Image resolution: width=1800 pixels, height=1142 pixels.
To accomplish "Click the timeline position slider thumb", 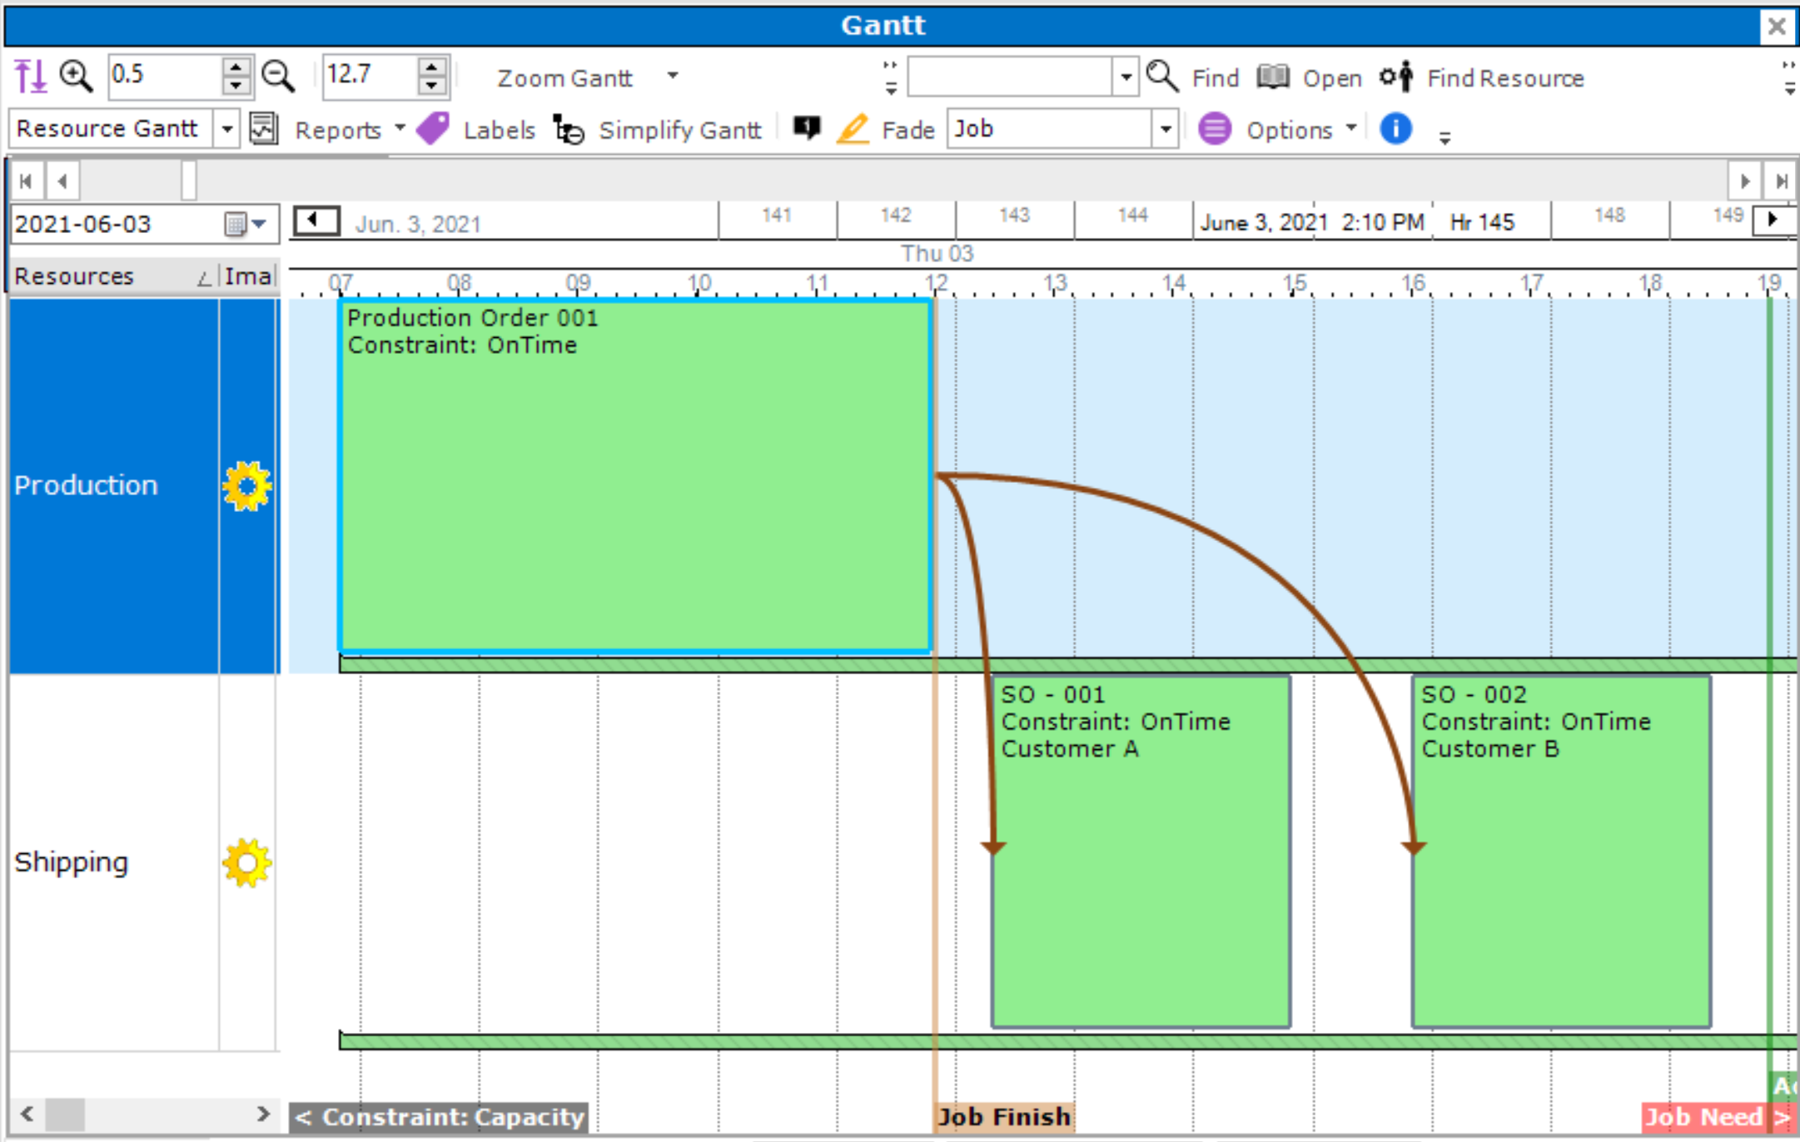I will (189, 181).
